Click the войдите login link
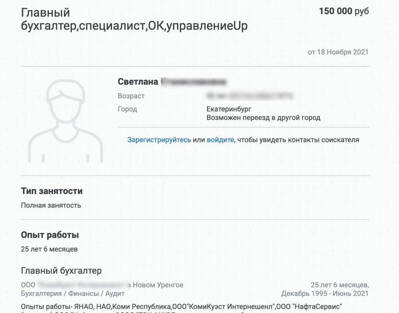The height and width of the screenshot is (313, 399). [x=220, y=140]
